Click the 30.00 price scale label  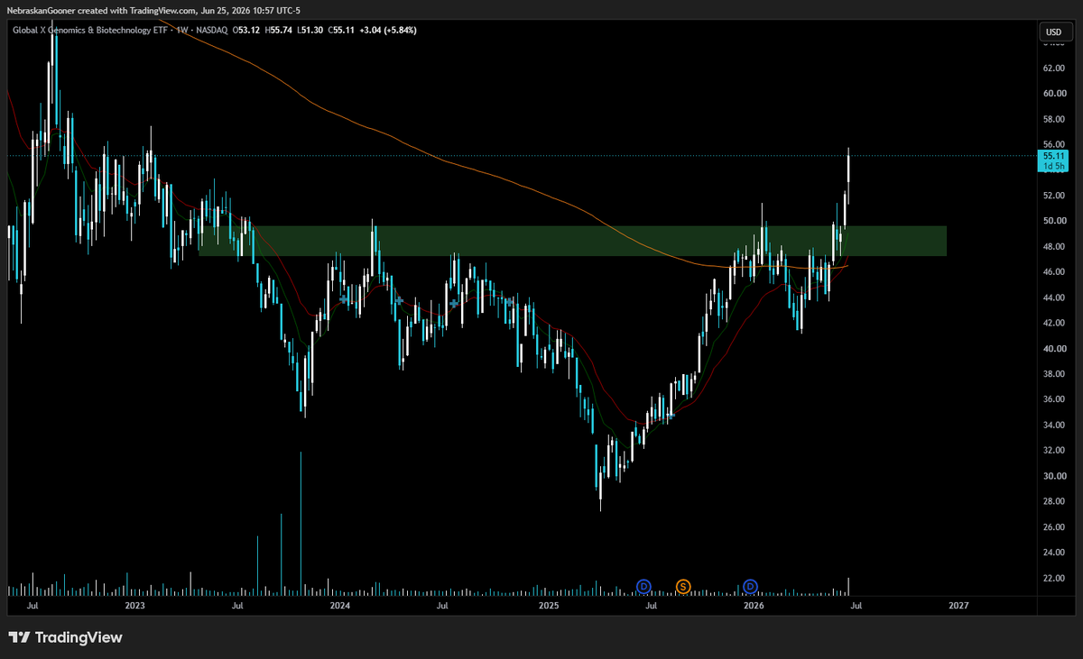point(1054,476)
